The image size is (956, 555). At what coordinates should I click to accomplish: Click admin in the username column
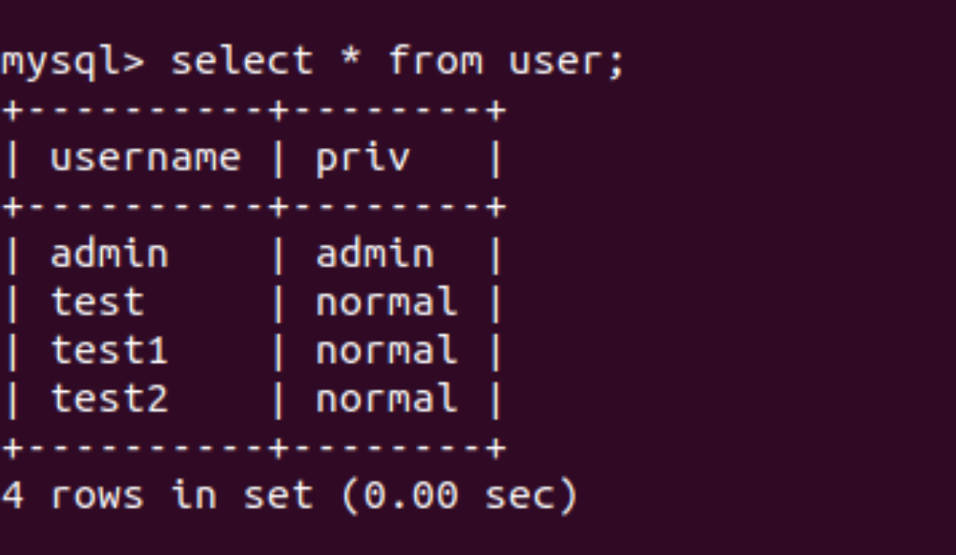tap(110, 253)
